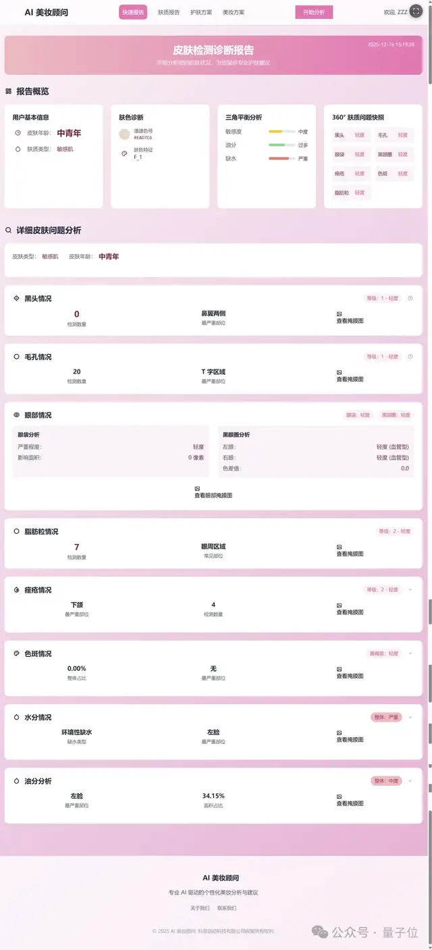Screen dimensions: 432x950
Task: Open 查看掩膜图 link in 脂肪粒情况 card
Action: pyautogui.click(x=350, y=554)
